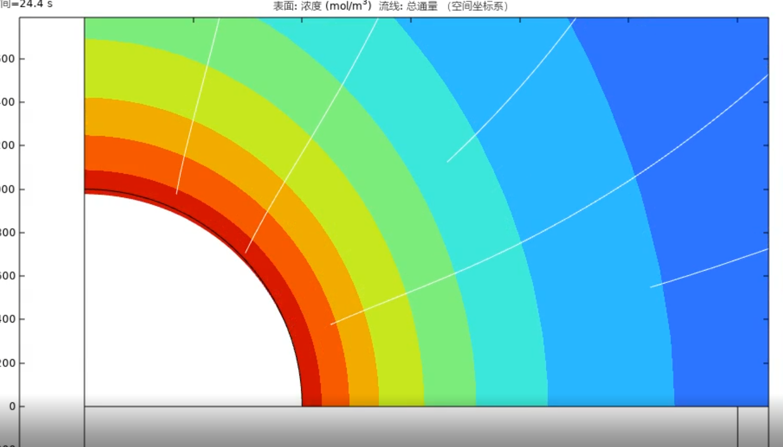Click the y-axis tick label '0'
The image size is (783, 447).
click(x=13, y=406)
